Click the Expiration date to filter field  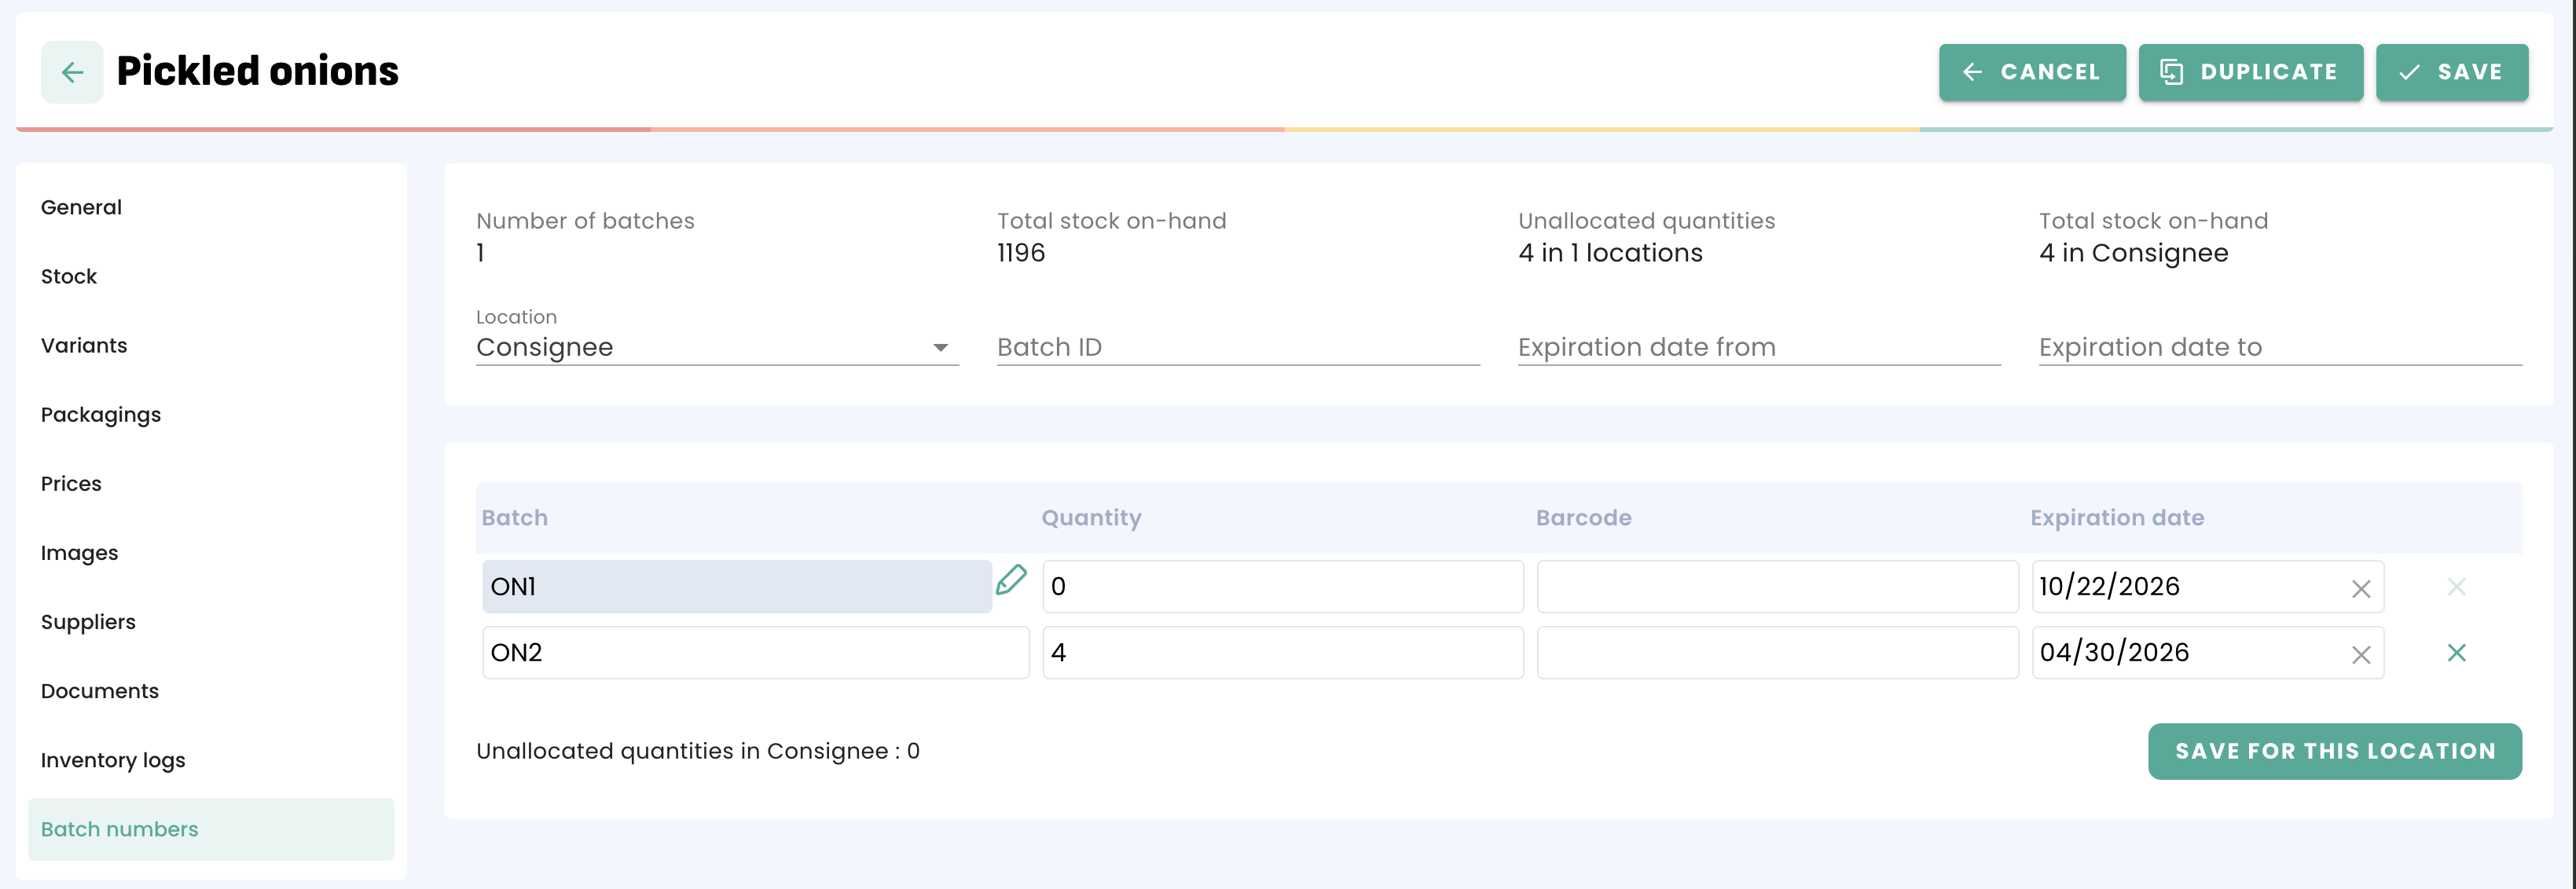coord(2279,348)
